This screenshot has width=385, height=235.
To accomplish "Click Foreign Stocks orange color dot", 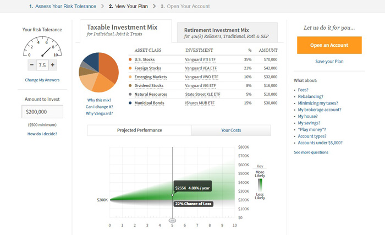I will (x=130, y=68).
